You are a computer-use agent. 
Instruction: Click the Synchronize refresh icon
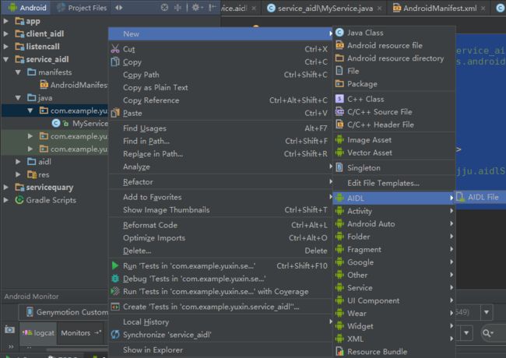pyautogui.click(x=115, y=335)
